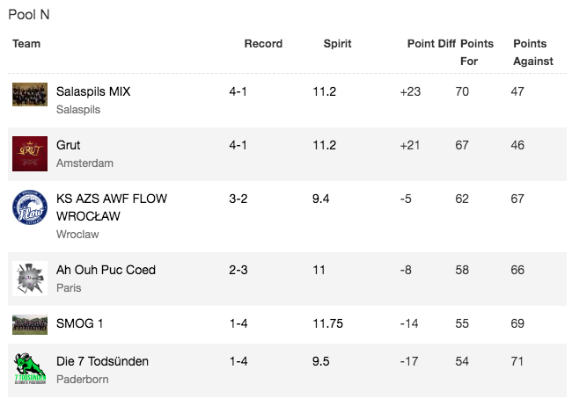Viewport: 572px width, 406px height.
Task: Open the Grut team page link
Action: click(x=69, y=145)
